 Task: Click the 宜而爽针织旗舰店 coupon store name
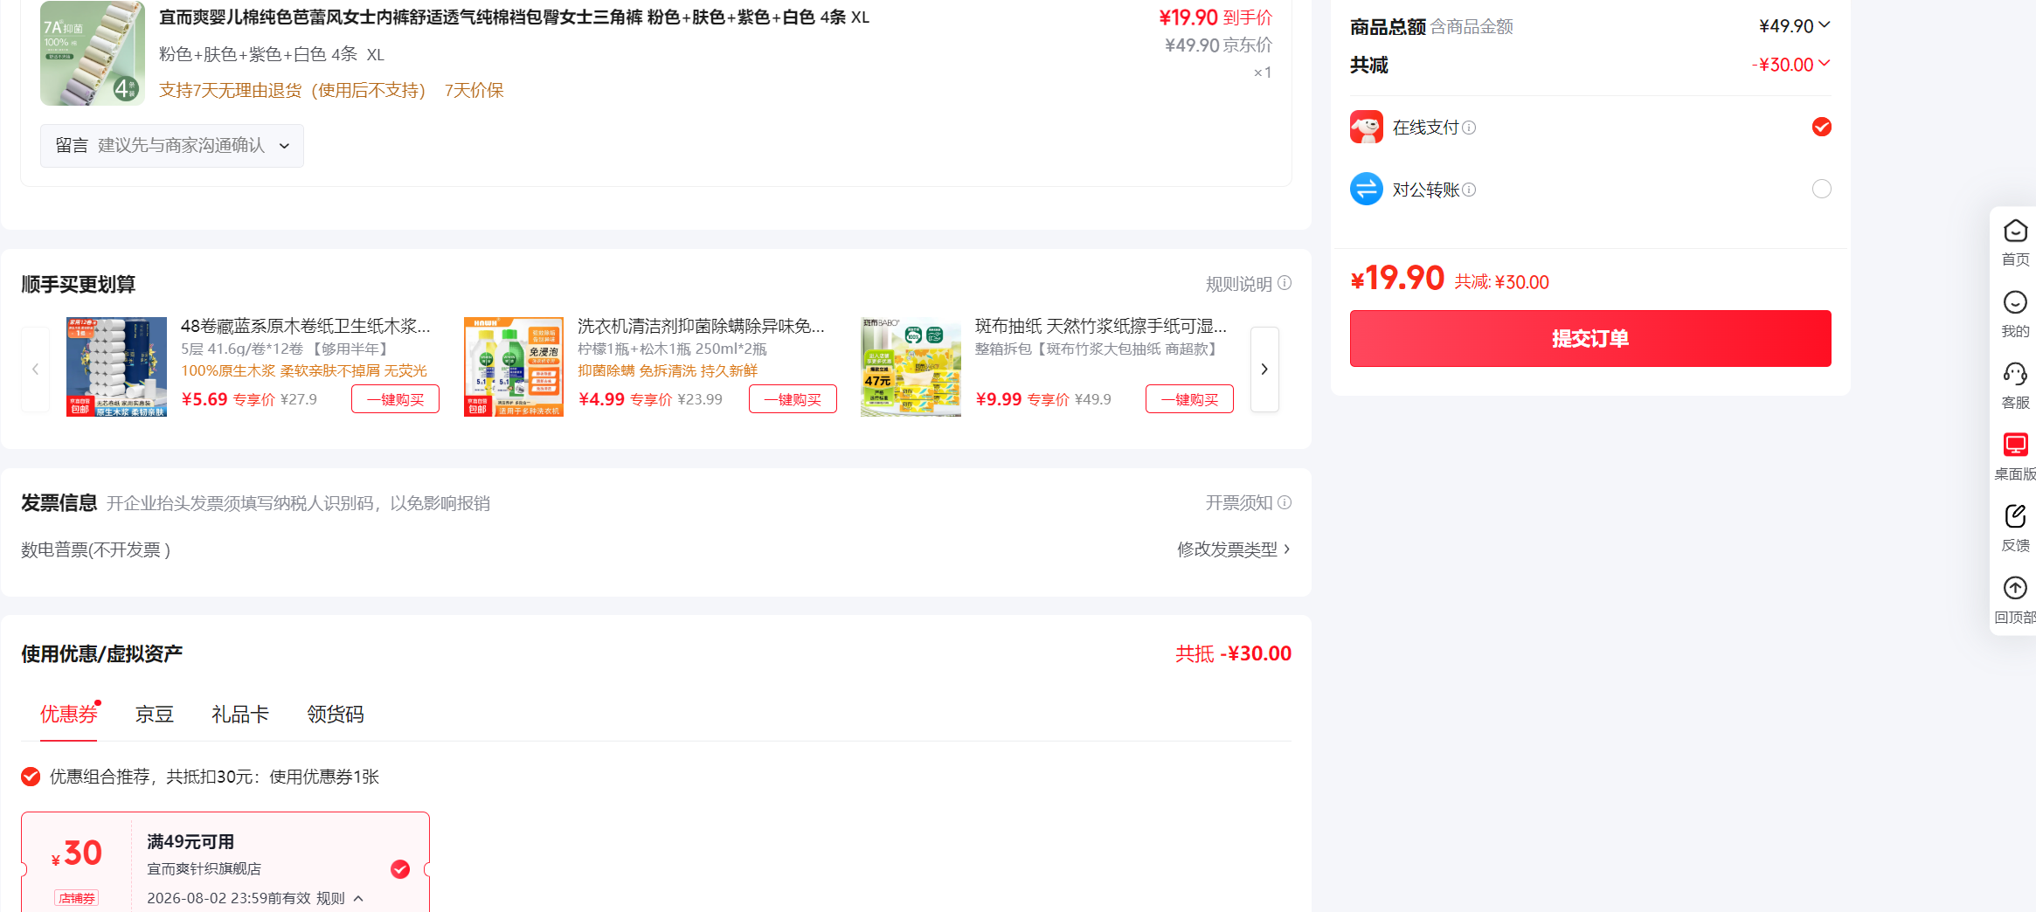point(204,868)
